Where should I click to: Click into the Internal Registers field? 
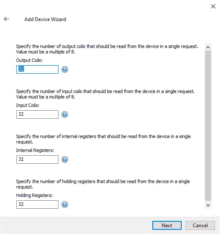pyautogui.click(x=37, y=160)
